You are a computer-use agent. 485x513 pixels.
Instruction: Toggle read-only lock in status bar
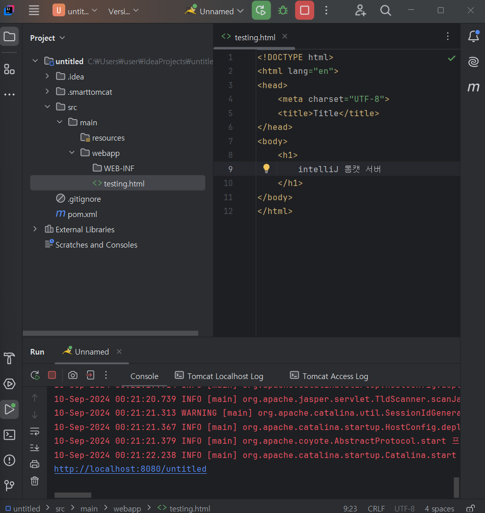470,508
